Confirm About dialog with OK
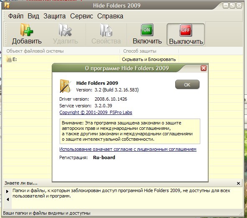 coord(187,85)
